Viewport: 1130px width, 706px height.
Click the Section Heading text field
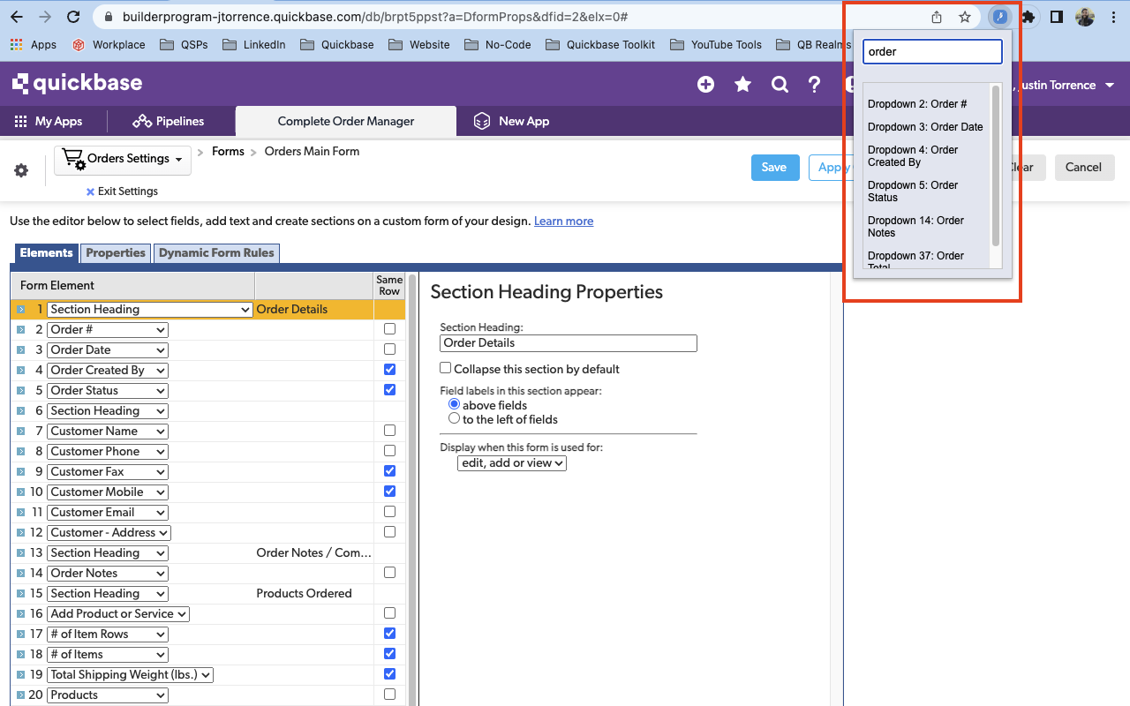pyautogui.click(x=569, y=343)
